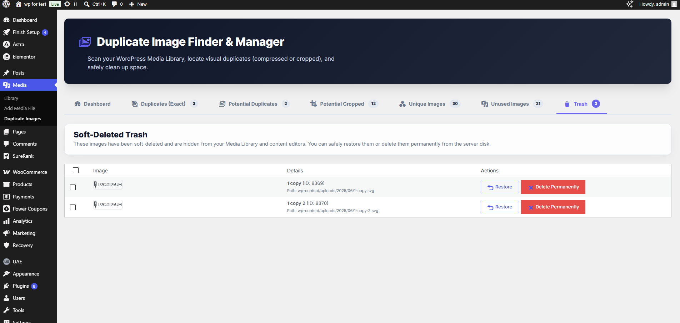Image resolution: width=680 pixels, height=323 pixels.
Task: Click the Finish Setup rocket icon
Action: pyautogui.click(x=6, y=32)
